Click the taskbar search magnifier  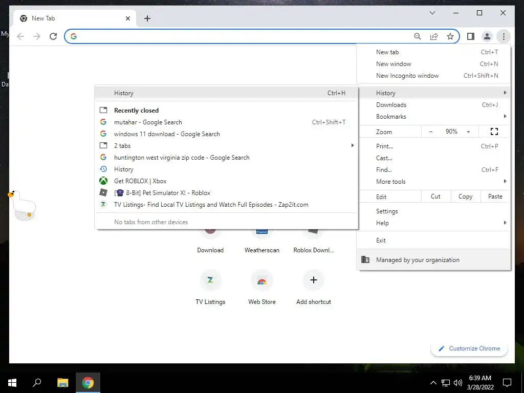tap(37, 383)
